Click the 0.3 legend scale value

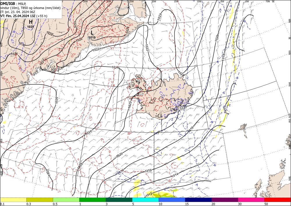coord(29,204)
